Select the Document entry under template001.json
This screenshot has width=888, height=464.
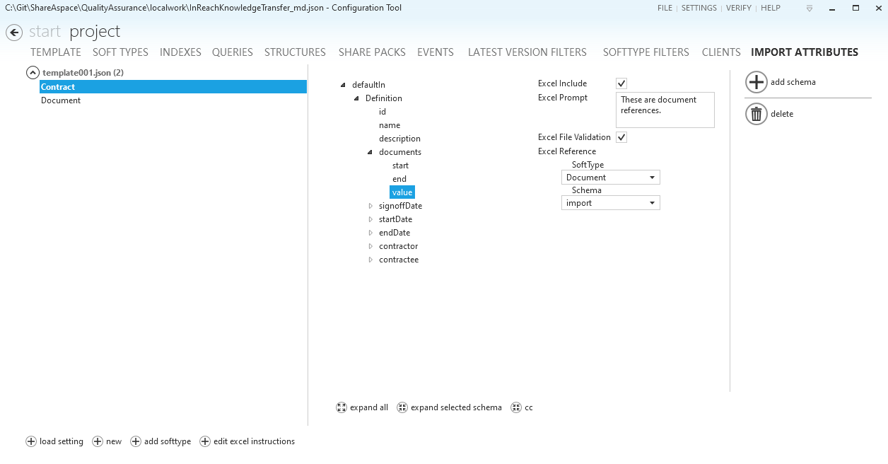click(60, 100)
